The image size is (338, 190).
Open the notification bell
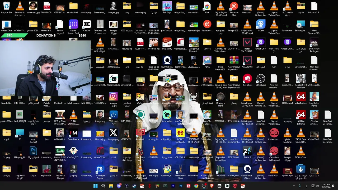333,186
